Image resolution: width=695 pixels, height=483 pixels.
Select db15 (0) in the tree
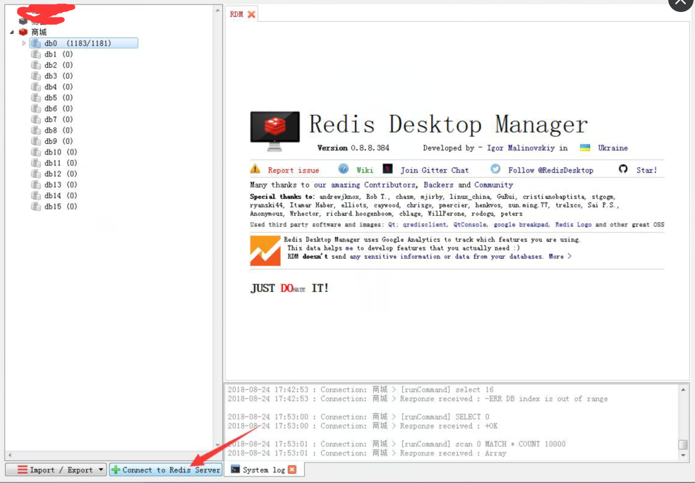click(54, 207)
